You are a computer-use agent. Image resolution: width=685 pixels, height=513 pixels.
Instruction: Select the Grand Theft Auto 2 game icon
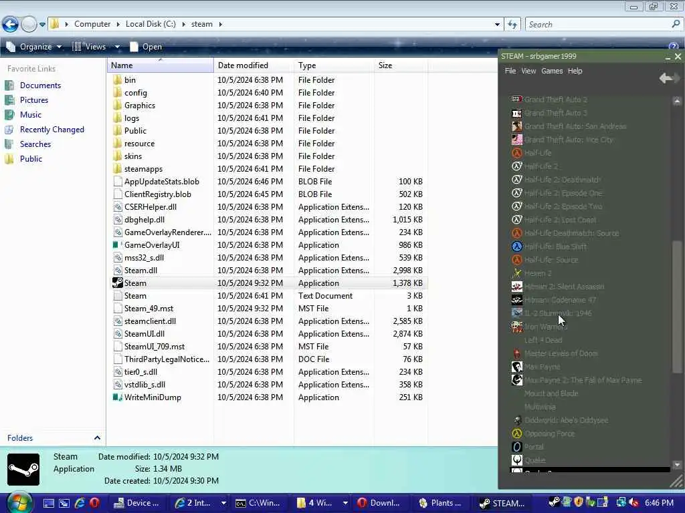(517, 100)
